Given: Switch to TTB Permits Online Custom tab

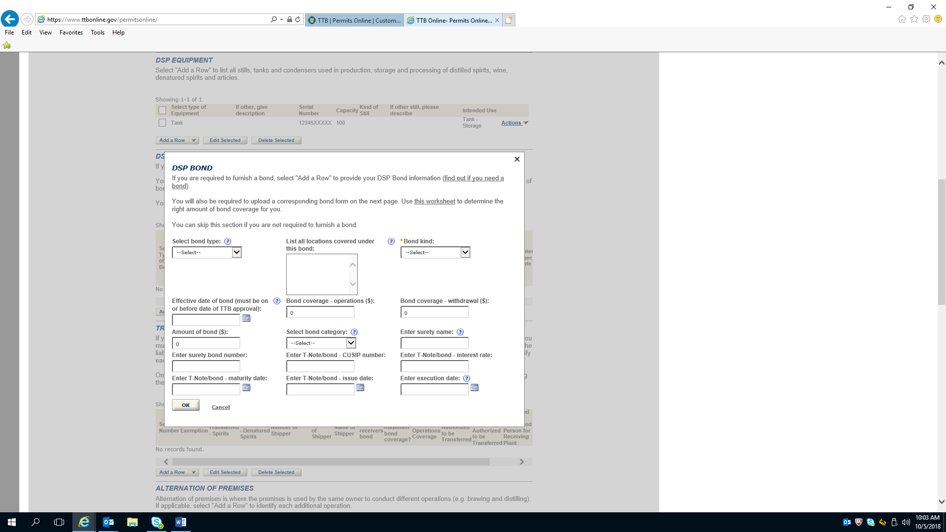Looking at the screenshot, I should [x=355, y=20].
